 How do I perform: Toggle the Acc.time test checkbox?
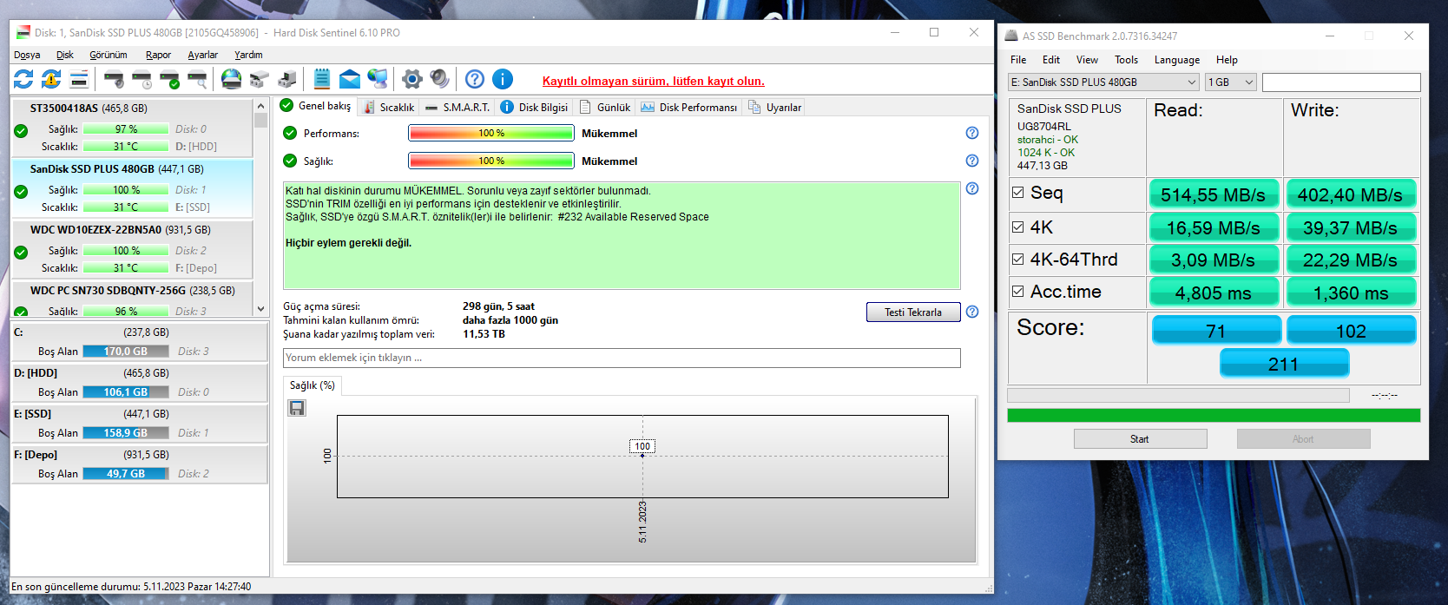1017,292
